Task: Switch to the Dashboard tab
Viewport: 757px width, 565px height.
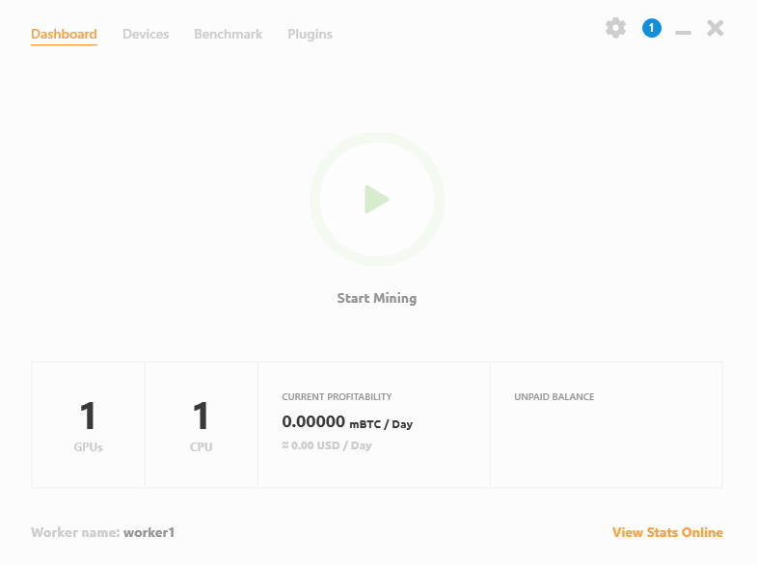Action: (x=64, y=34)
